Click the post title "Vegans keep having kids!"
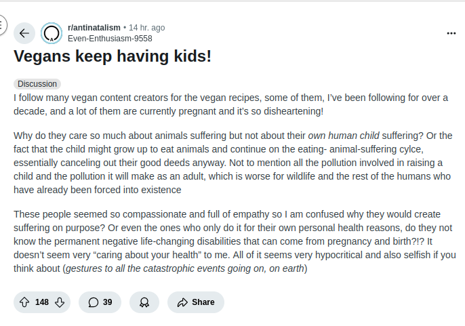 pyautogui.click(x=113, y=56)
